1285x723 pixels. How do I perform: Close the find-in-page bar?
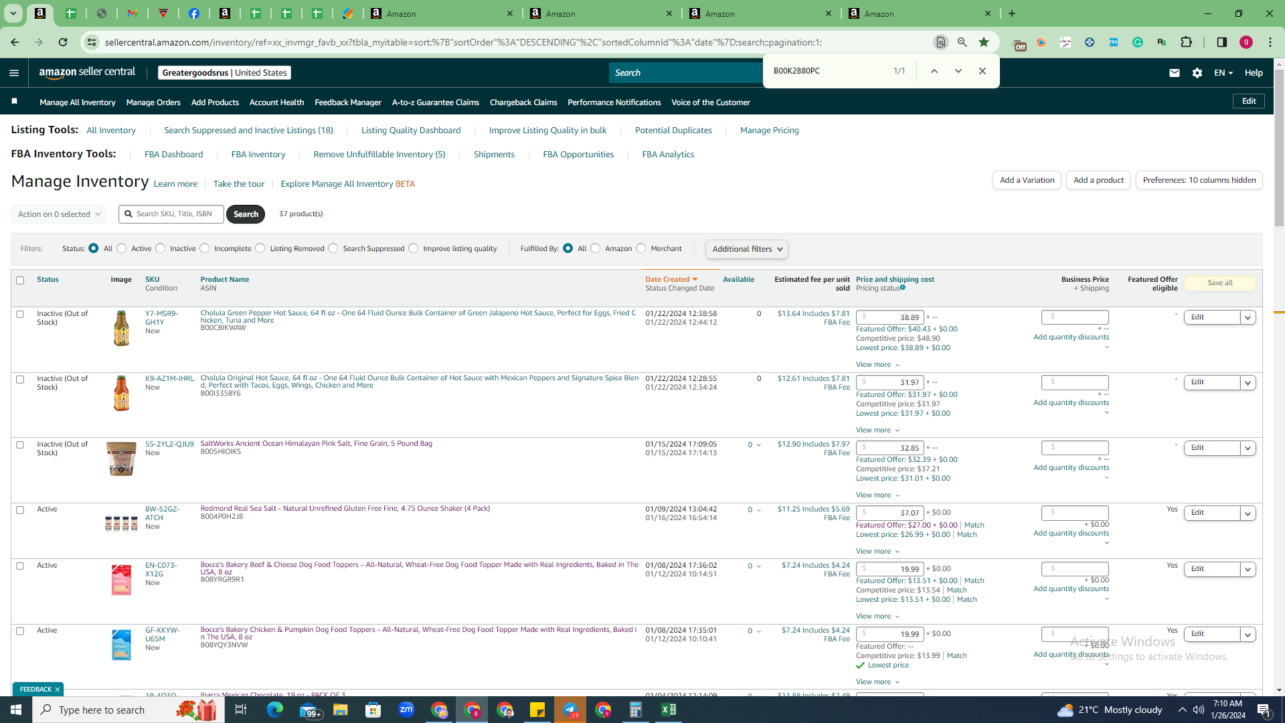(982, 71)
